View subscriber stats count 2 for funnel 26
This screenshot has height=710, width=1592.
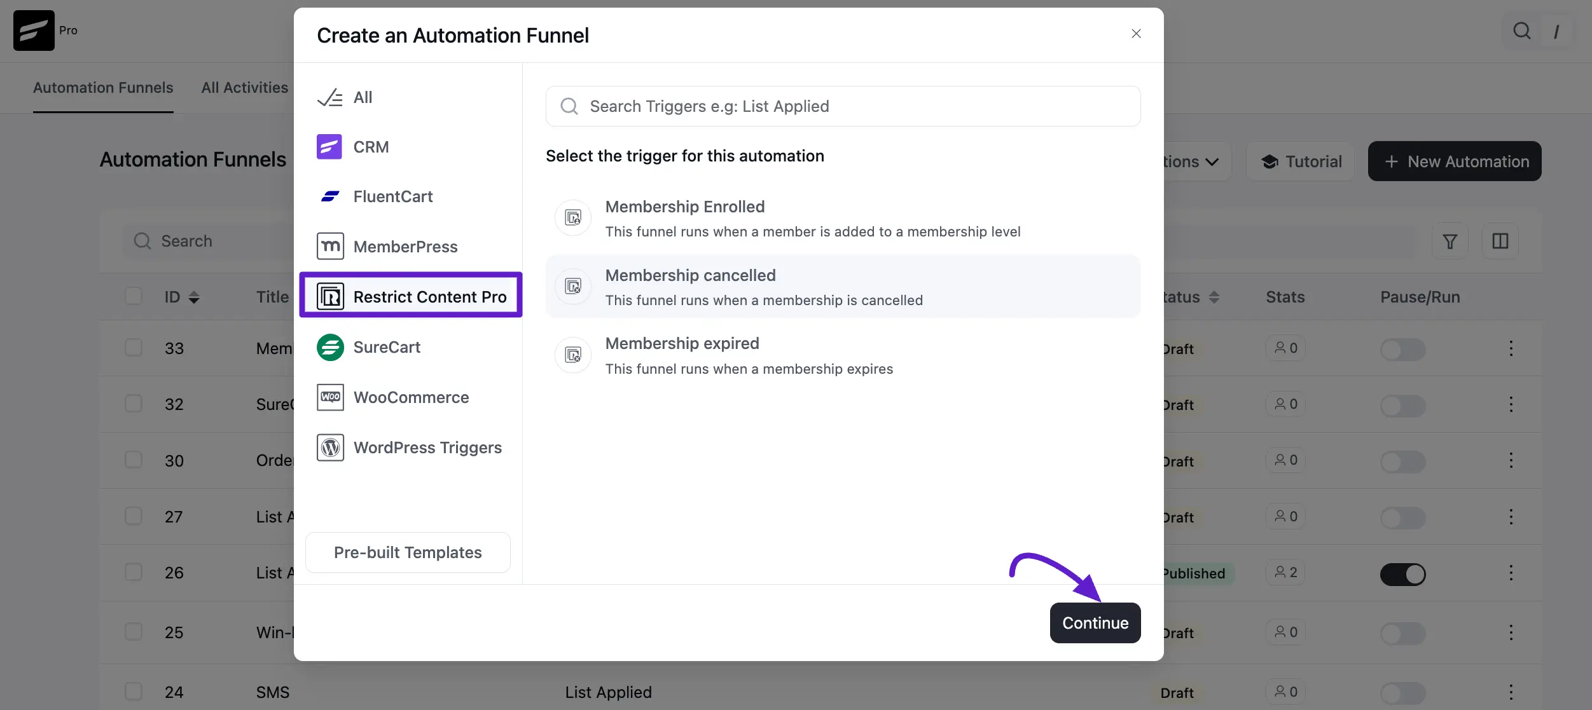[x=1285, y=572]
